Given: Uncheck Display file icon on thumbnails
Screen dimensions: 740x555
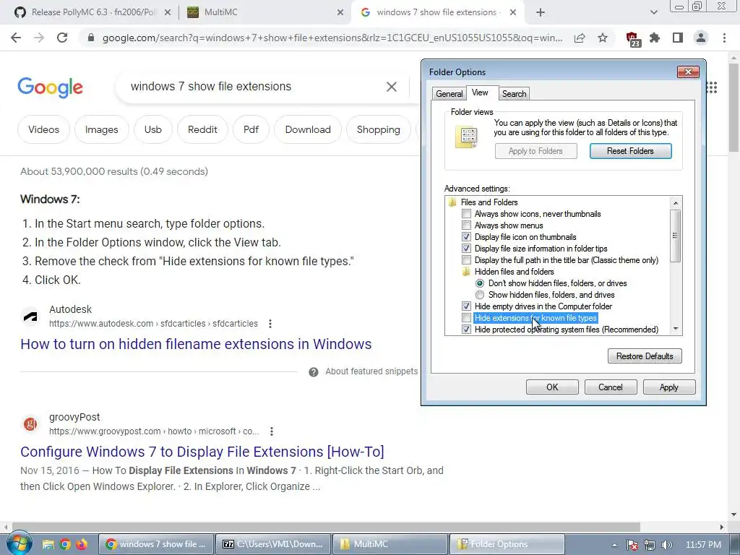Looking at the screenshot, I should point(466,237).
